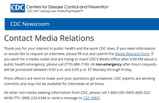
Task: Click the blue CDC logo icon
Action: (x=18, y=8)
